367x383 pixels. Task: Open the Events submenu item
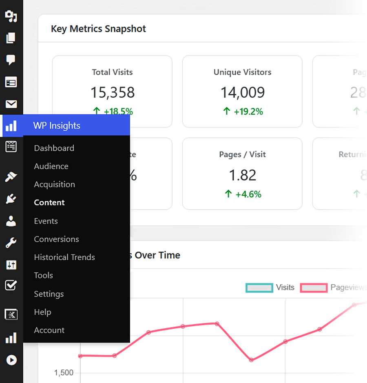pyautogui.click(x=46, y=221)
